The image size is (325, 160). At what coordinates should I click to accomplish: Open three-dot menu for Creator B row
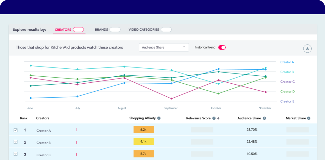[76, 142]
